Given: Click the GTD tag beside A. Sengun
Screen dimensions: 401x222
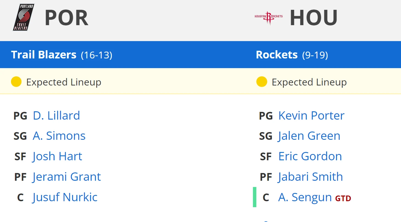Looking at the screenshot, I should point(343,198).
